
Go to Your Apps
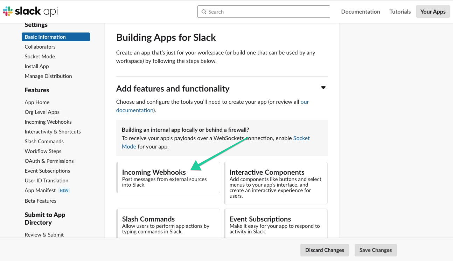433,12
